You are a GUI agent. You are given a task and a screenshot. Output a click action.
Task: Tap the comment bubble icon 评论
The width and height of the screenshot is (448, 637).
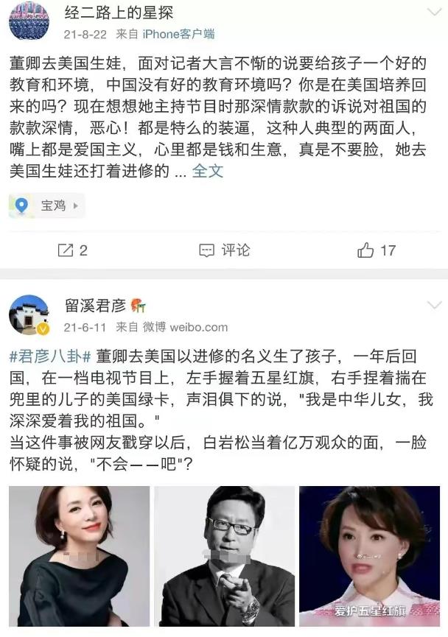click(x=206, y=250)
